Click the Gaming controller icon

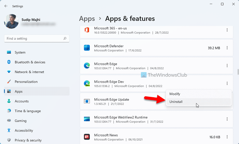(x=9, y=120)
